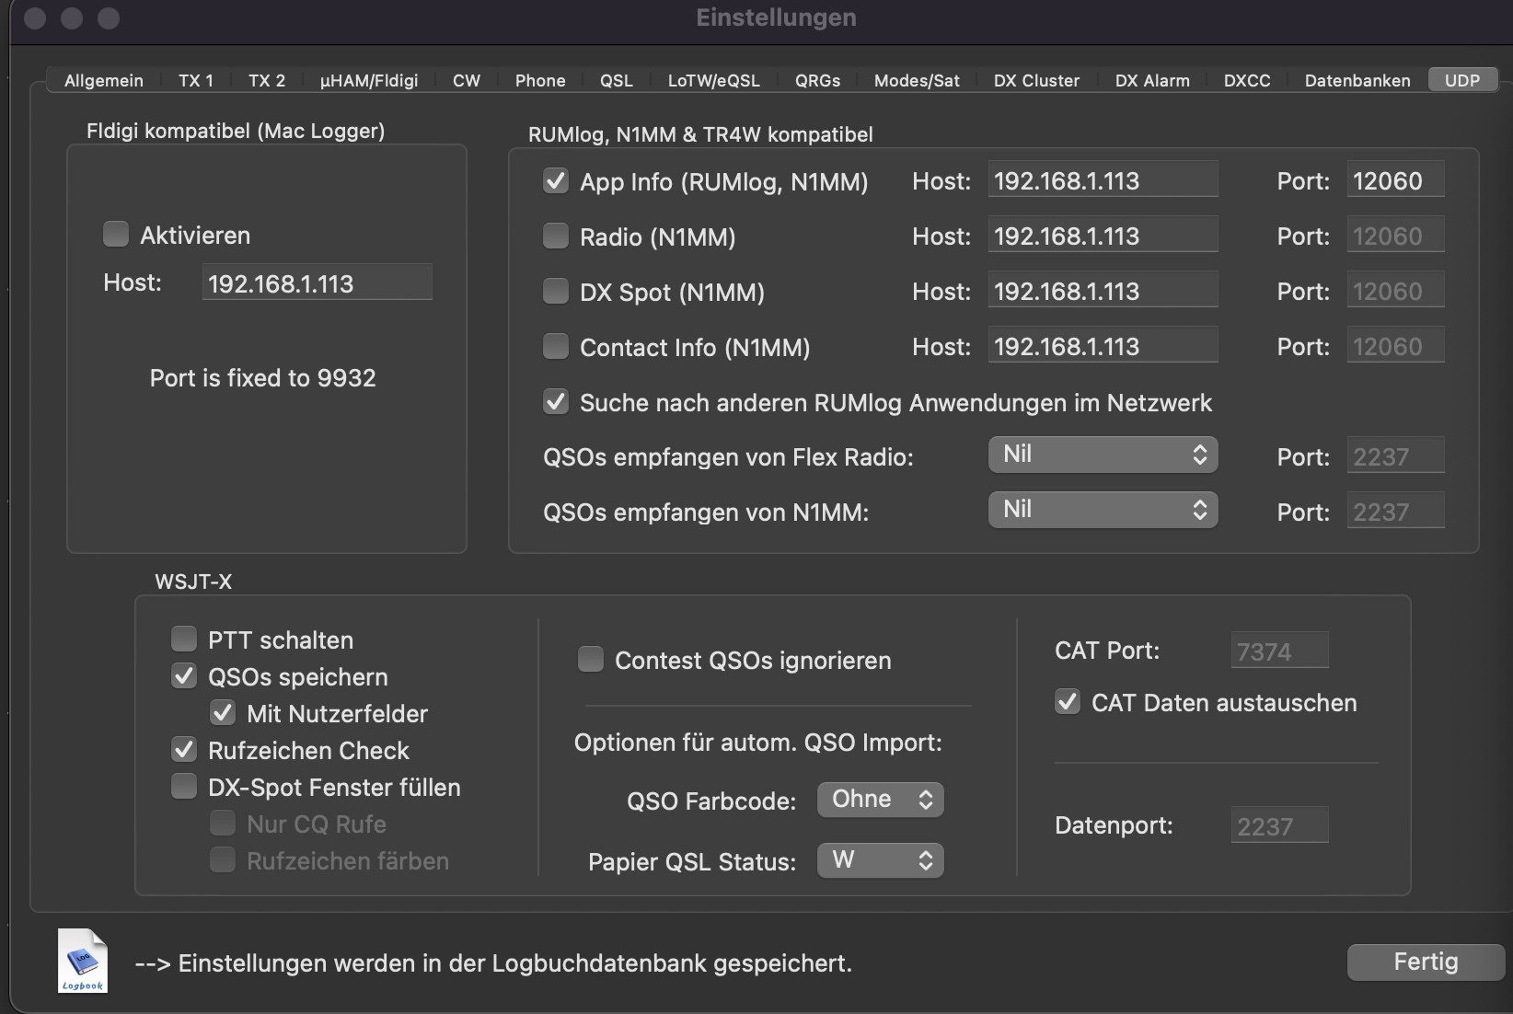Toggle QSOs speichern checkbox

click(x=184, y=676)
